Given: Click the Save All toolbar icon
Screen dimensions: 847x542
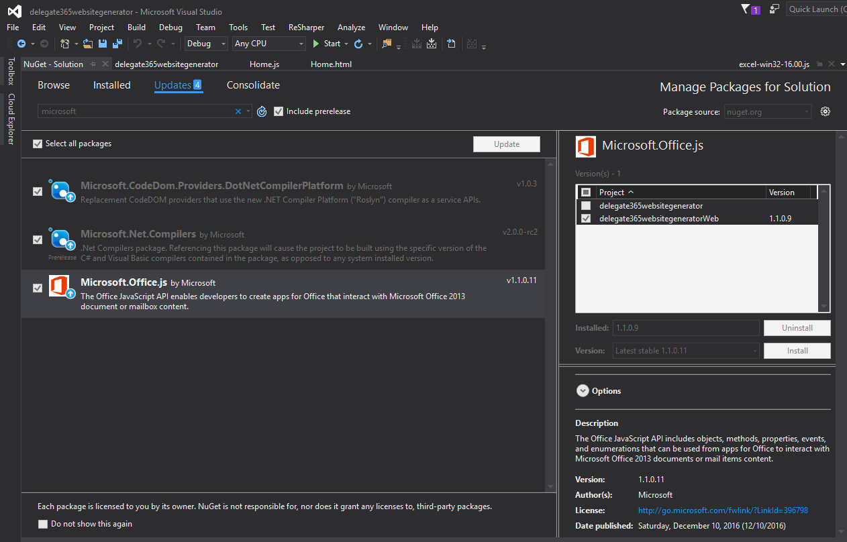Looking at the screenshot, I should click(117, 44).
